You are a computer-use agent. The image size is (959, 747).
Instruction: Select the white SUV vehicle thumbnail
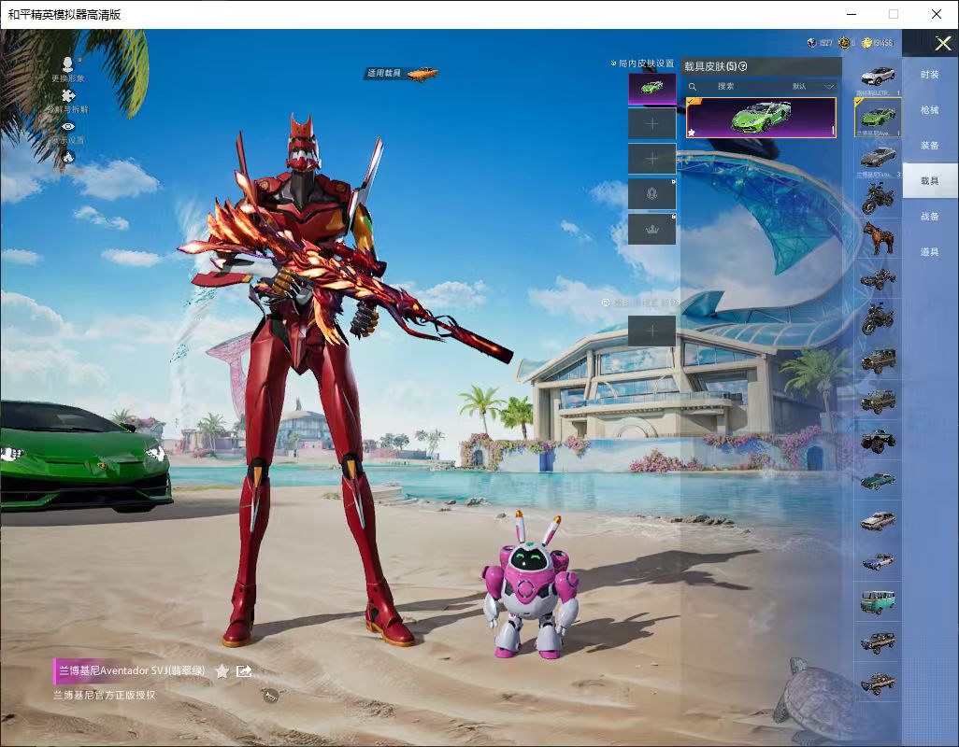879,78
